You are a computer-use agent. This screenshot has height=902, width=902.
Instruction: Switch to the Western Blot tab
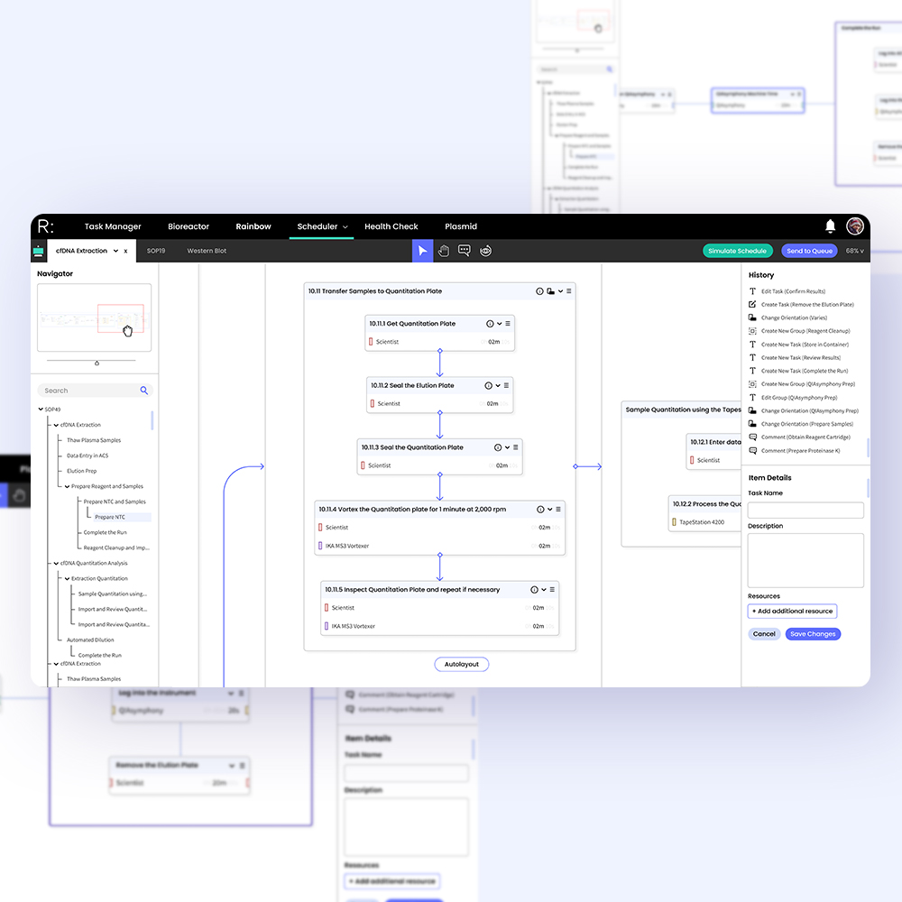coord(207,250)
